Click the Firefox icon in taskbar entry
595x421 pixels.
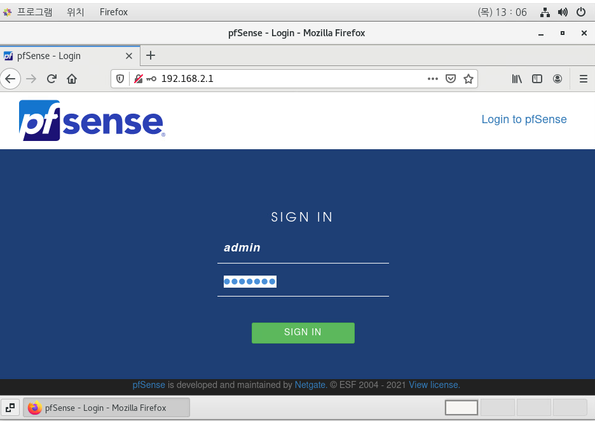(x=34, y=408)
